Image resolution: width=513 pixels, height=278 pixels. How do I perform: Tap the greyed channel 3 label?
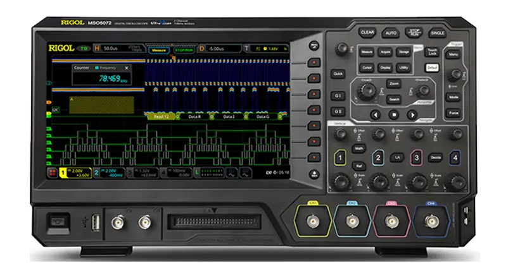(x=142, y=172)
